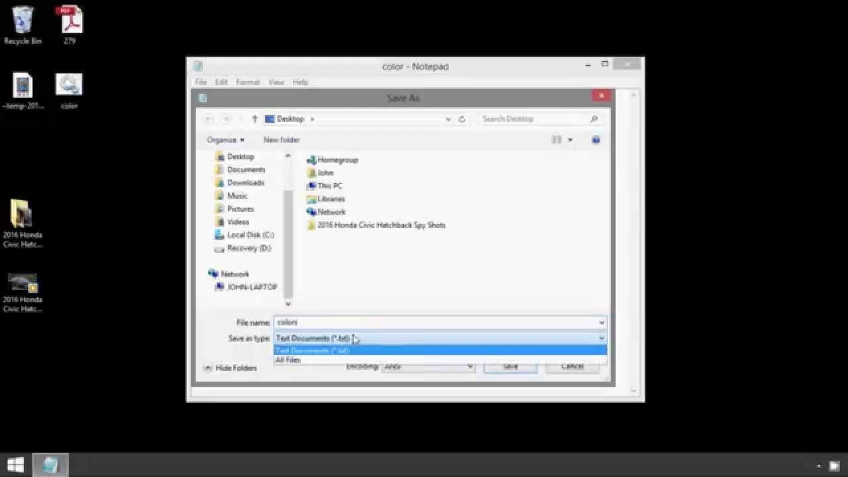This screenshot has width=848, height=477.
Task: Click the Windows Start button
Action: (15, 464)
